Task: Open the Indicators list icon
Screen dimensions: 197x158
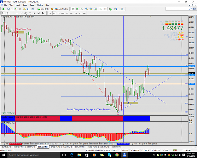Action: (x=110, y=9)
